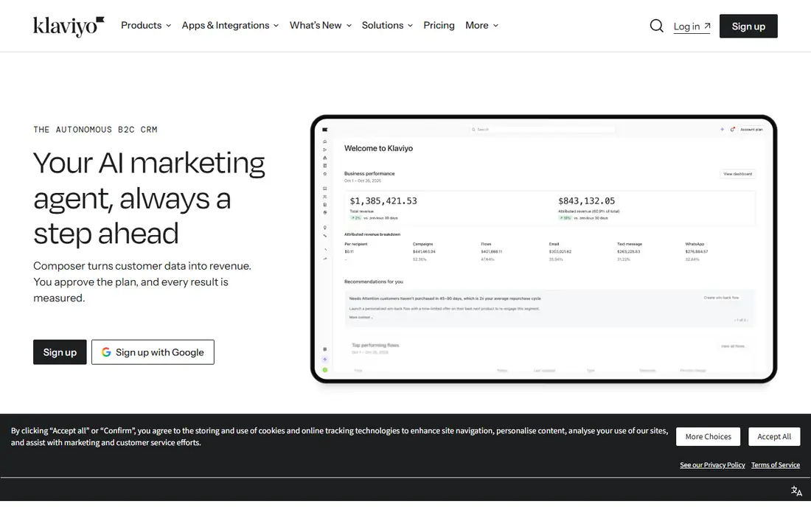811x507 pixels.
Task: Choose Sign up with Google
Action: [153, 352]
